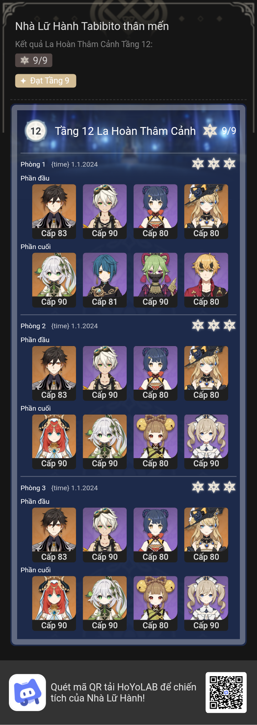Select the blue-haired Cấp 81 character portrait
The width and height of the screenshot is (257, 725).
point(105,280)
